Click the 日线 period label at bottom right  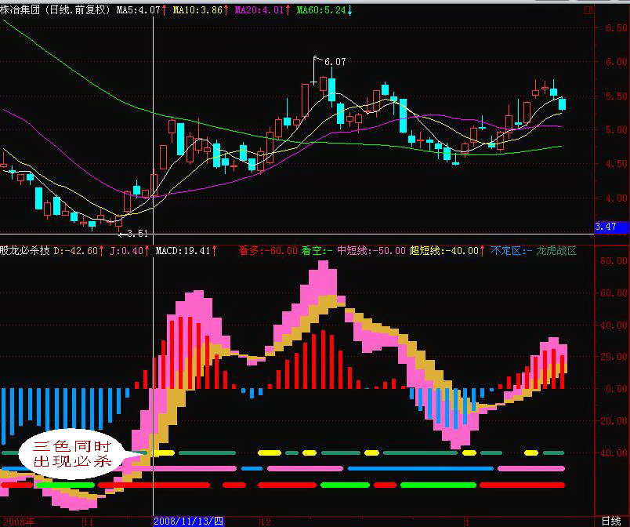[x=611, y=522]
